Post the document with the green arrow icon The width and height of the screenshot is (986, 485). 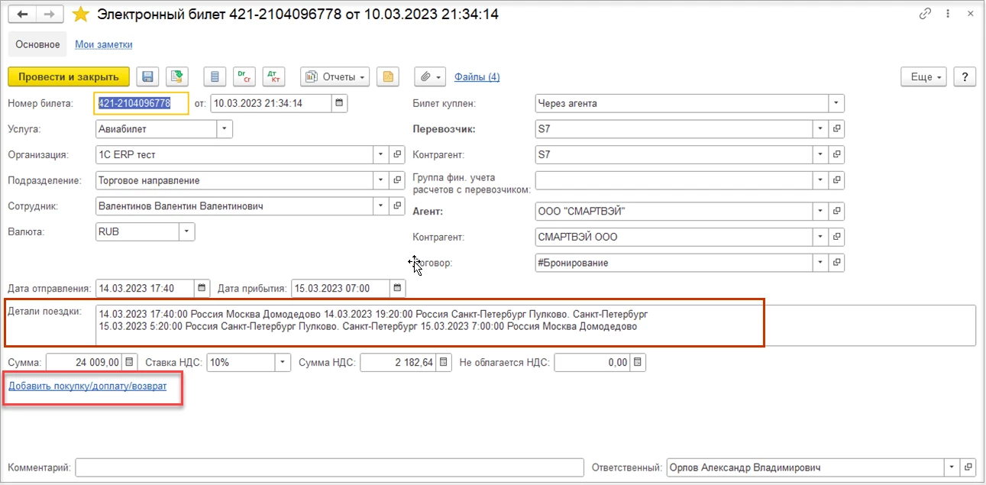177,76
